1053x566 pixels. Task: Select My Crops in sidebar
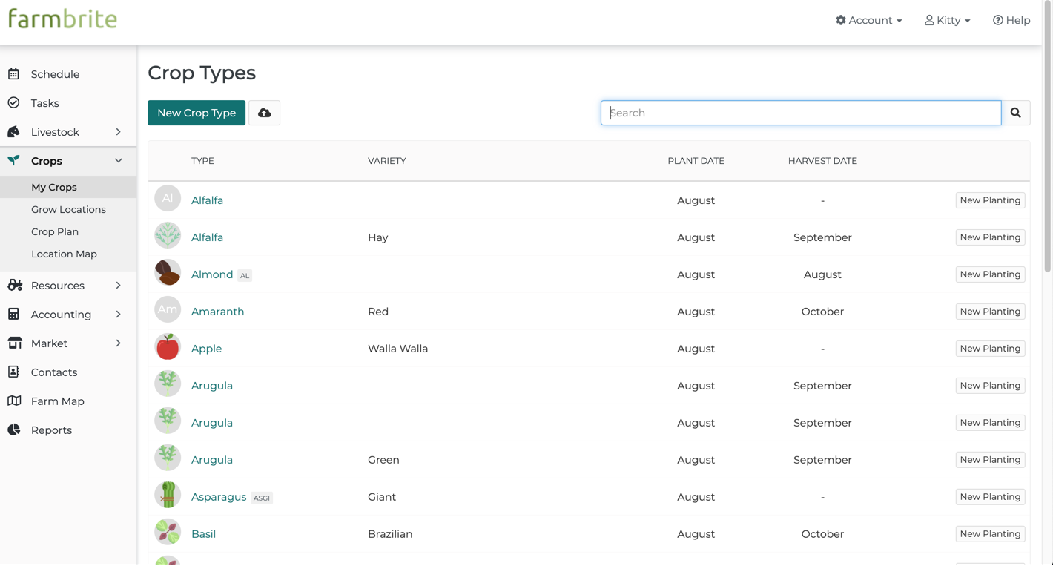(x=68, y=187)
